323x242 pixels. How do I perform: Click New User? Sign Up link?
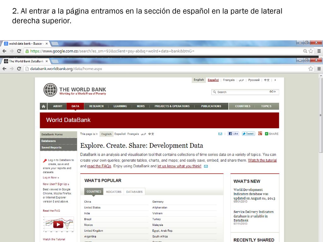tap(56, 184)
